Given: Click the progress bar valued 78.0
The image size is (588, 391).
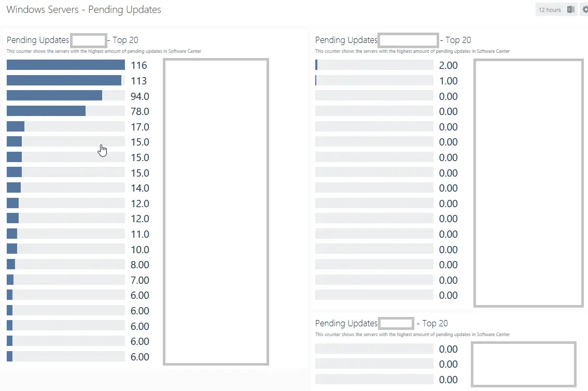Looking at the screenshot, I should 66,111.
